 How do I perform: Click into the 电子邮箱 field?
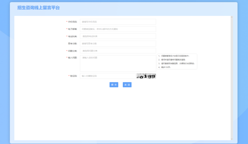pos(118,29)
